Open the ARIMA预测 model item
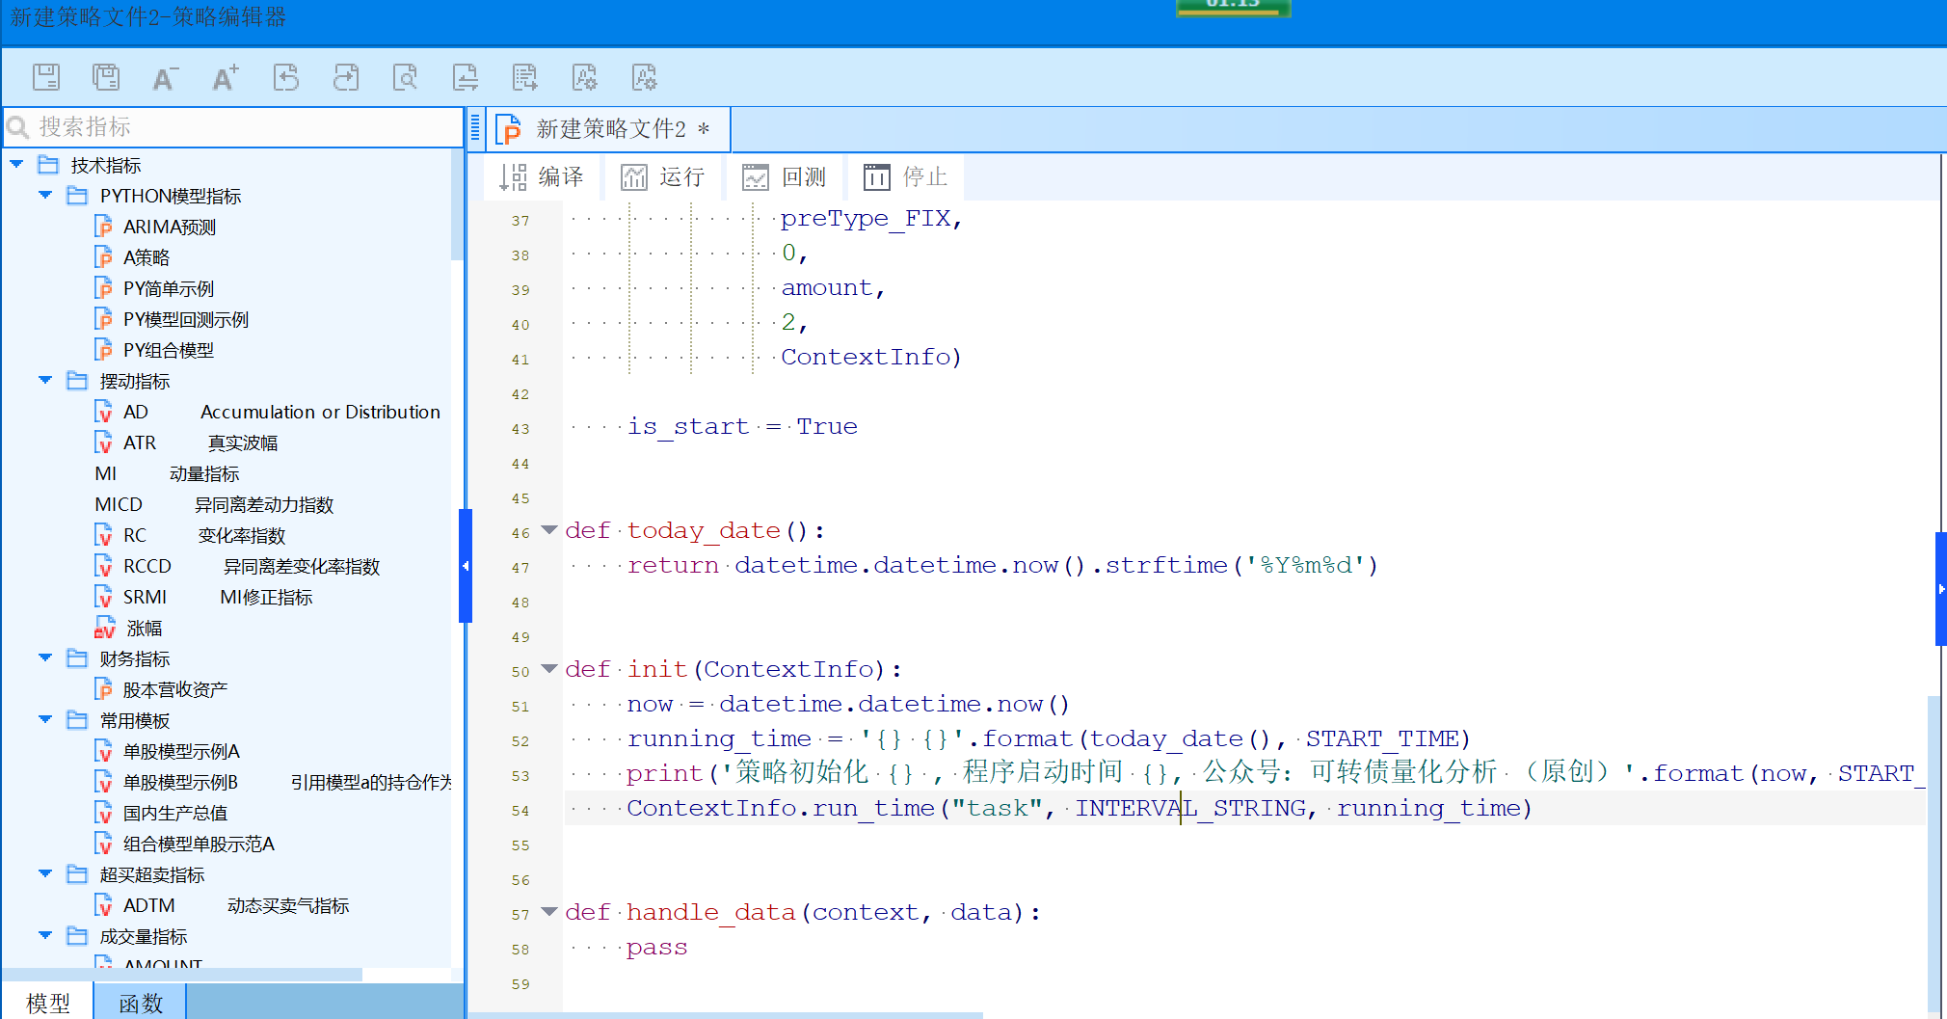Screen dimensions: 1947x1019 pyautogui.click(x=169, y=227)
